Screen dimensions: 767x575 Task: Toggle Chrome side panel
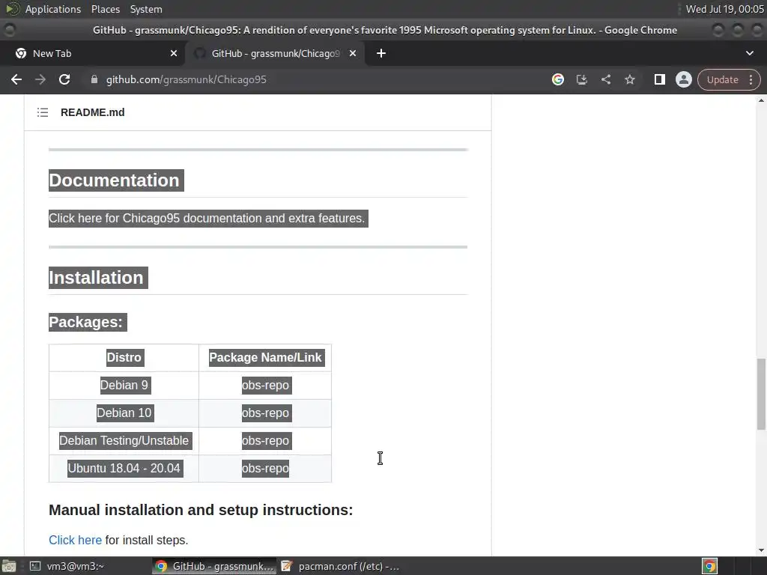pyautogui.click(x=659, y=79)
